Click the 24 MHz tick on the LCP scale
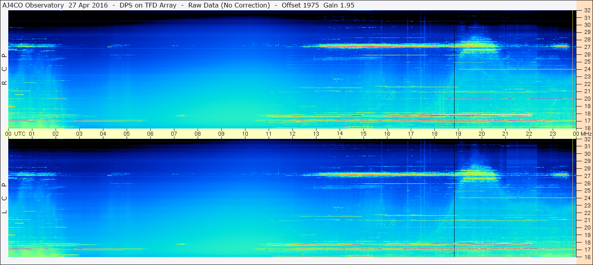This screenshot has width=593, height=265. pyautogui.click(x=587, y=198)
